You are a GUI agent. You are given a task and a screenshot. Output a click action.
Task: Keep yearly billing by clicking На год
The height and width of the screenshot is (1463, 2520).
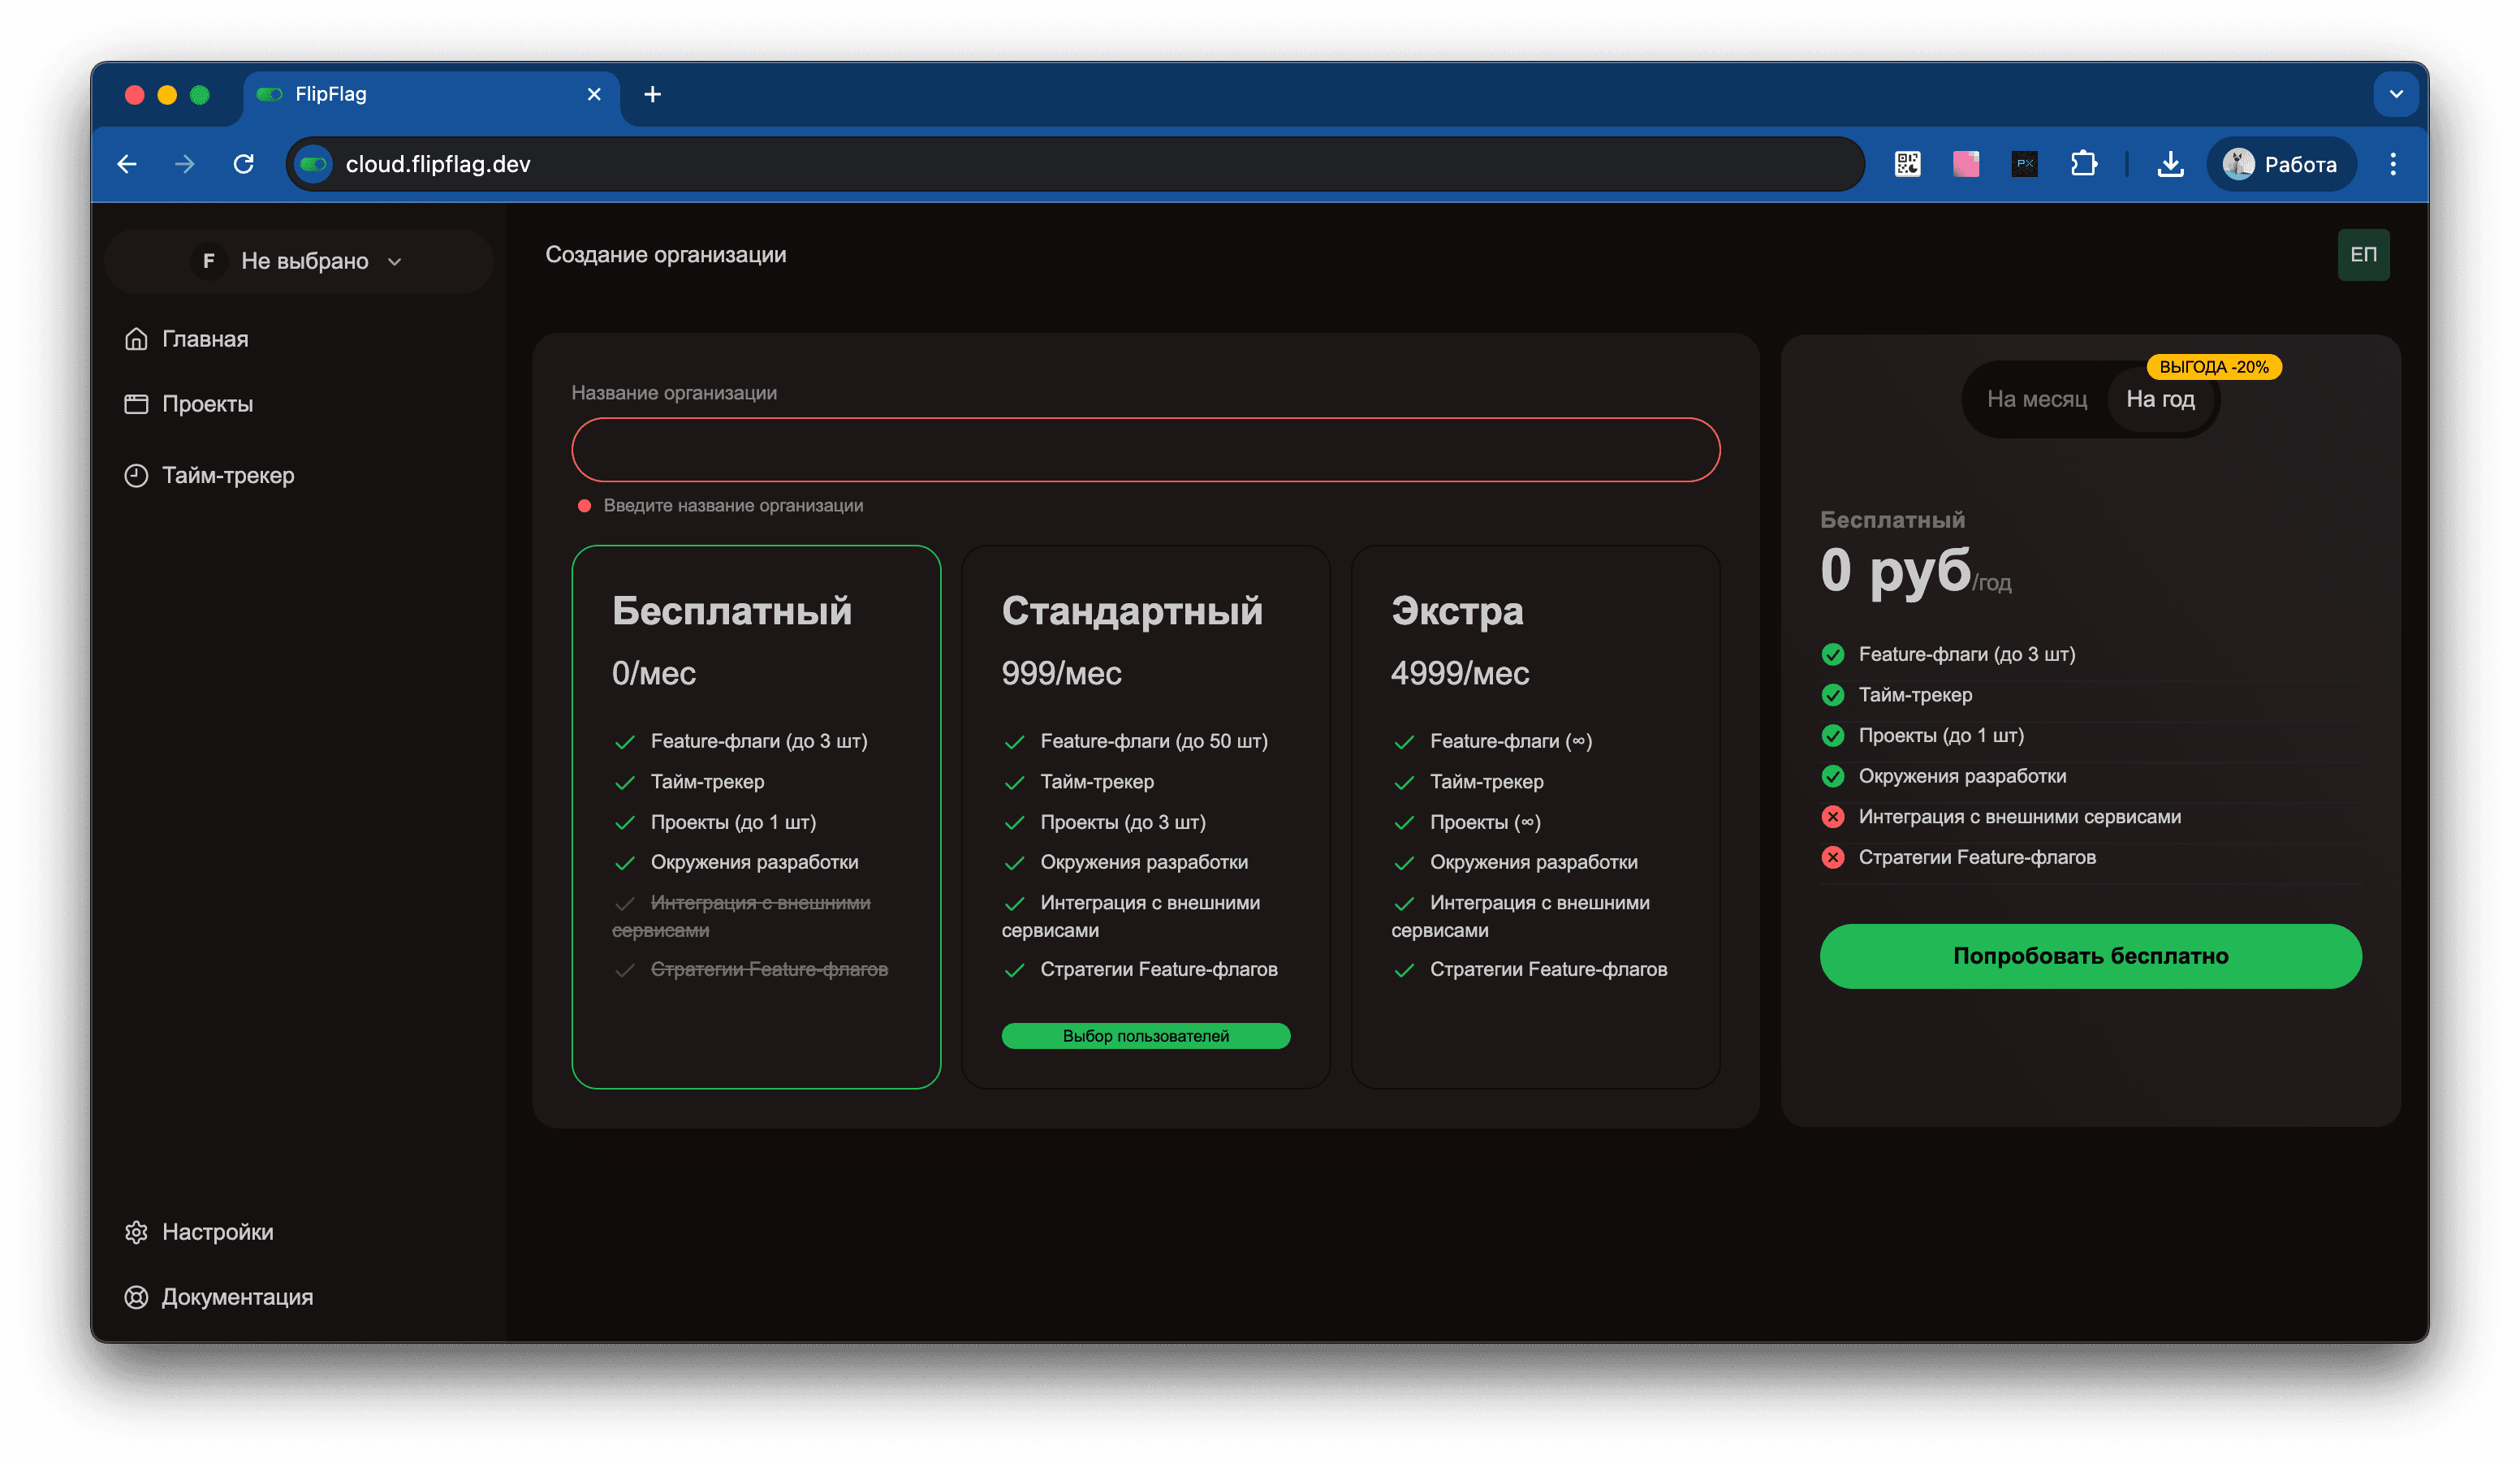click(2161, 399)
